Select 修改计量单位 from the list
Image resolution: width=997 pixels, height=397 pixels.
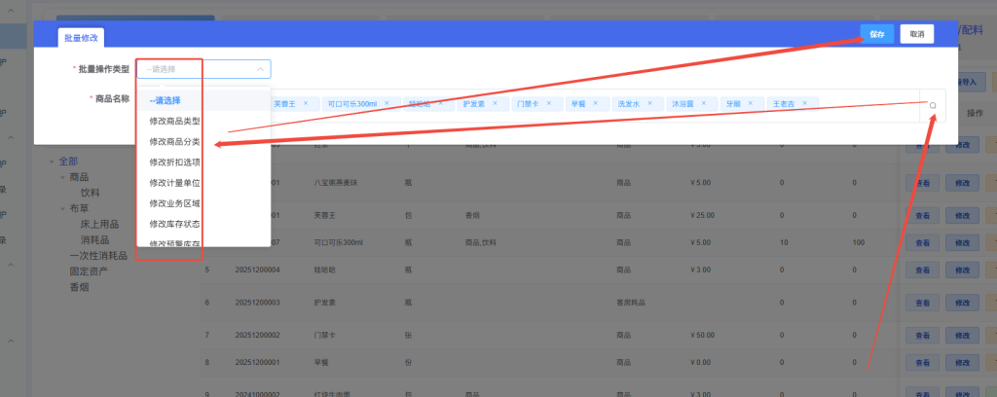click(203, 183)
